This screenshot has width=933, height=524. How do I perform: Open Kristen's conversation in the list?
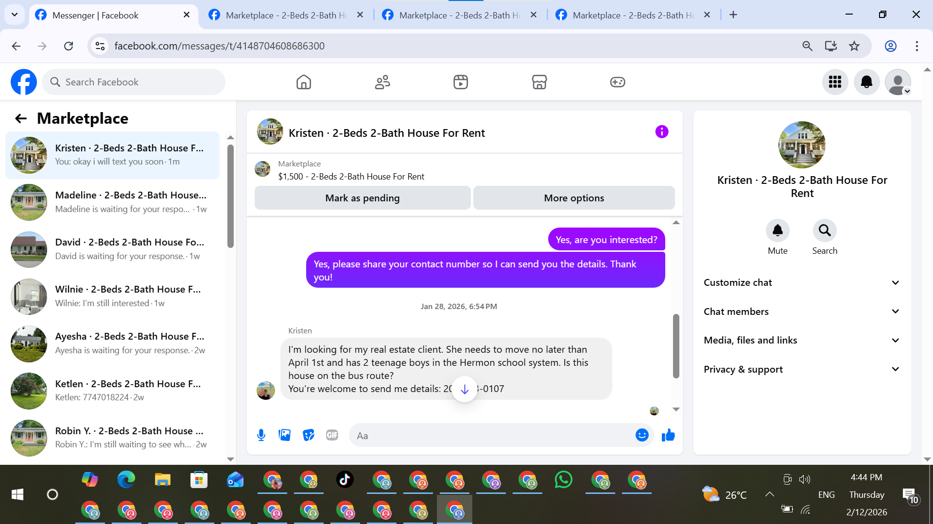pyautogui.click(x=113, y=155)
